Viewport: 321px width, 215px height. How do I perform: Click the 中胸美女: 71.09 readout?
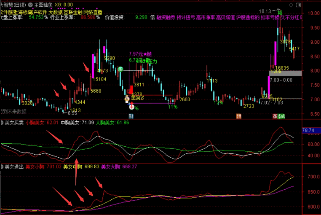coord(78,123)
